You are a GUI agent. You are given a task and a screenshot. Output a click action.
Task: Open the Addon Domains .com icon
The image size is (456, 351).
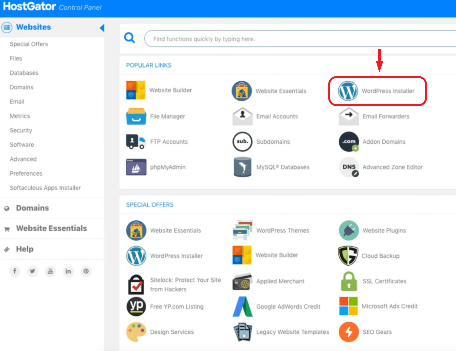pos(349,142)
